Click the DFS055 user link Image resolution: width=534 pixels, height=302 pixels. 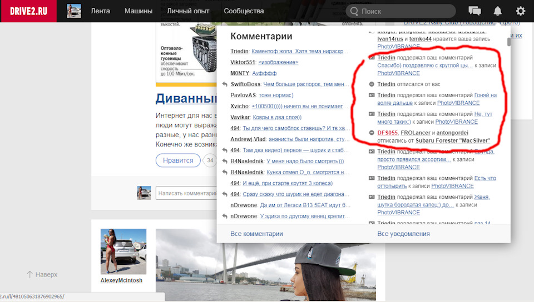pos(388,133)
